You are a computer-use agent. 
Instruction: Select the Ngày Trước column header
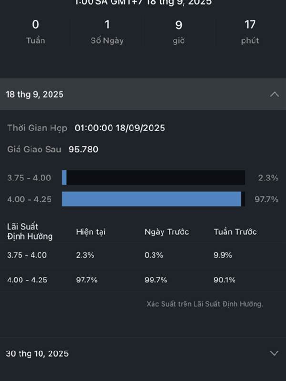coord(167,232)
